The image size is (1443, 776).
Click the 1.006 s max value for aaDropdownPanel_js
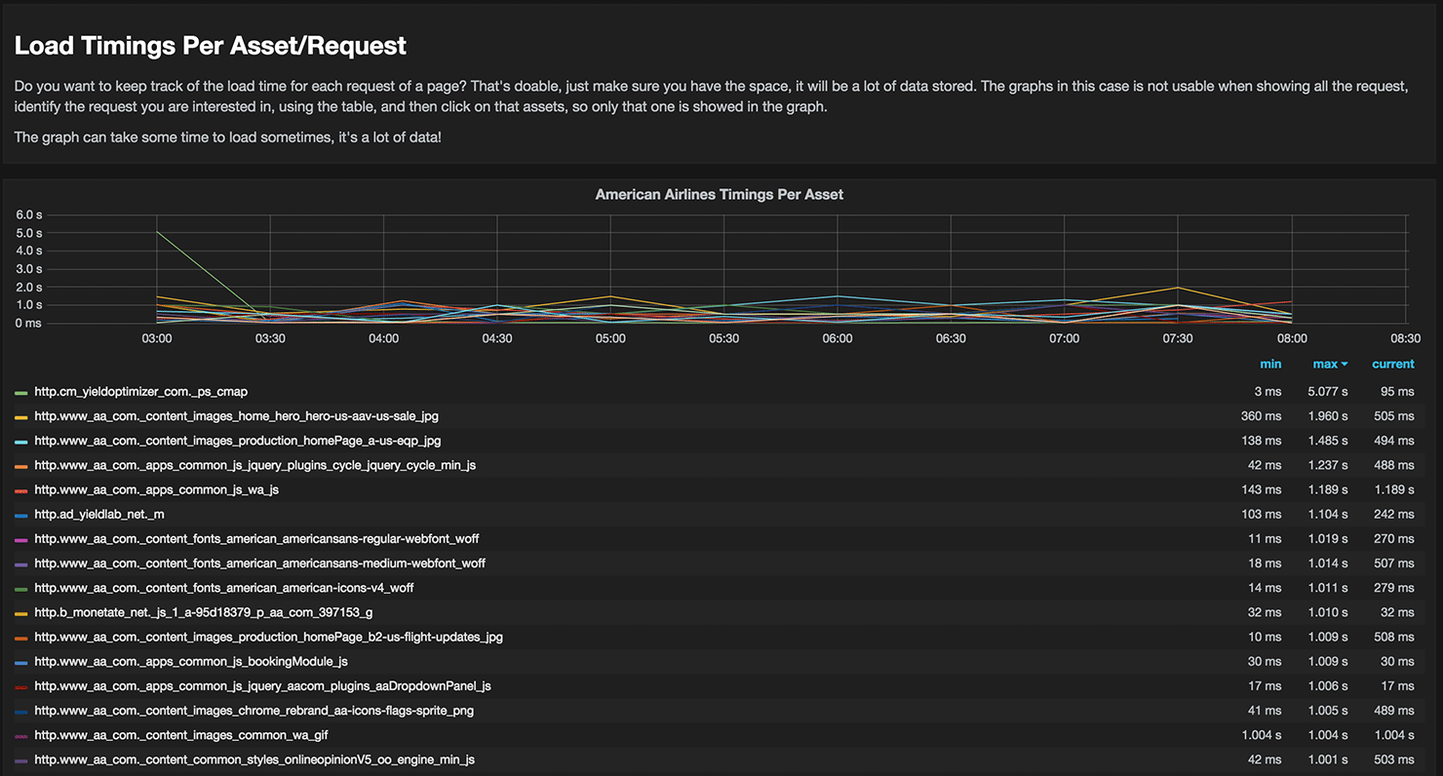pos(1330,685)
